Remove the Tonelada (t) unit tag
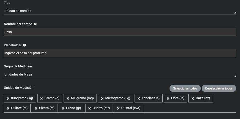This screenshot has height=119, width=240. point(139,98)
